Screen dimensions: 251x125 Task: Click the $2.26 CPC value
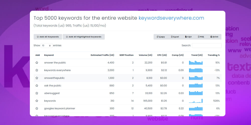click(x=163, y=93)
